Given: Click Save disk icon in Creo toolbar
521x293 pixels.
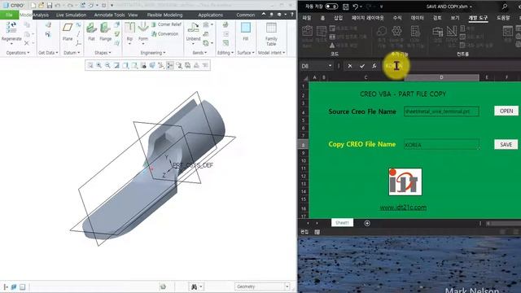Looking at the screenshot, I should click(49, 6).
